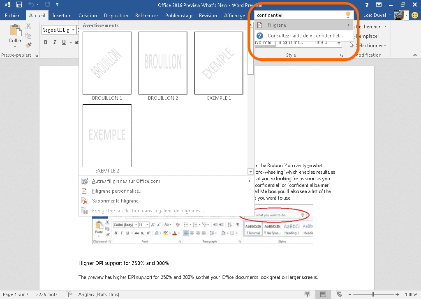Open the Références tab
Screen dimensions: 421x299
147,16
